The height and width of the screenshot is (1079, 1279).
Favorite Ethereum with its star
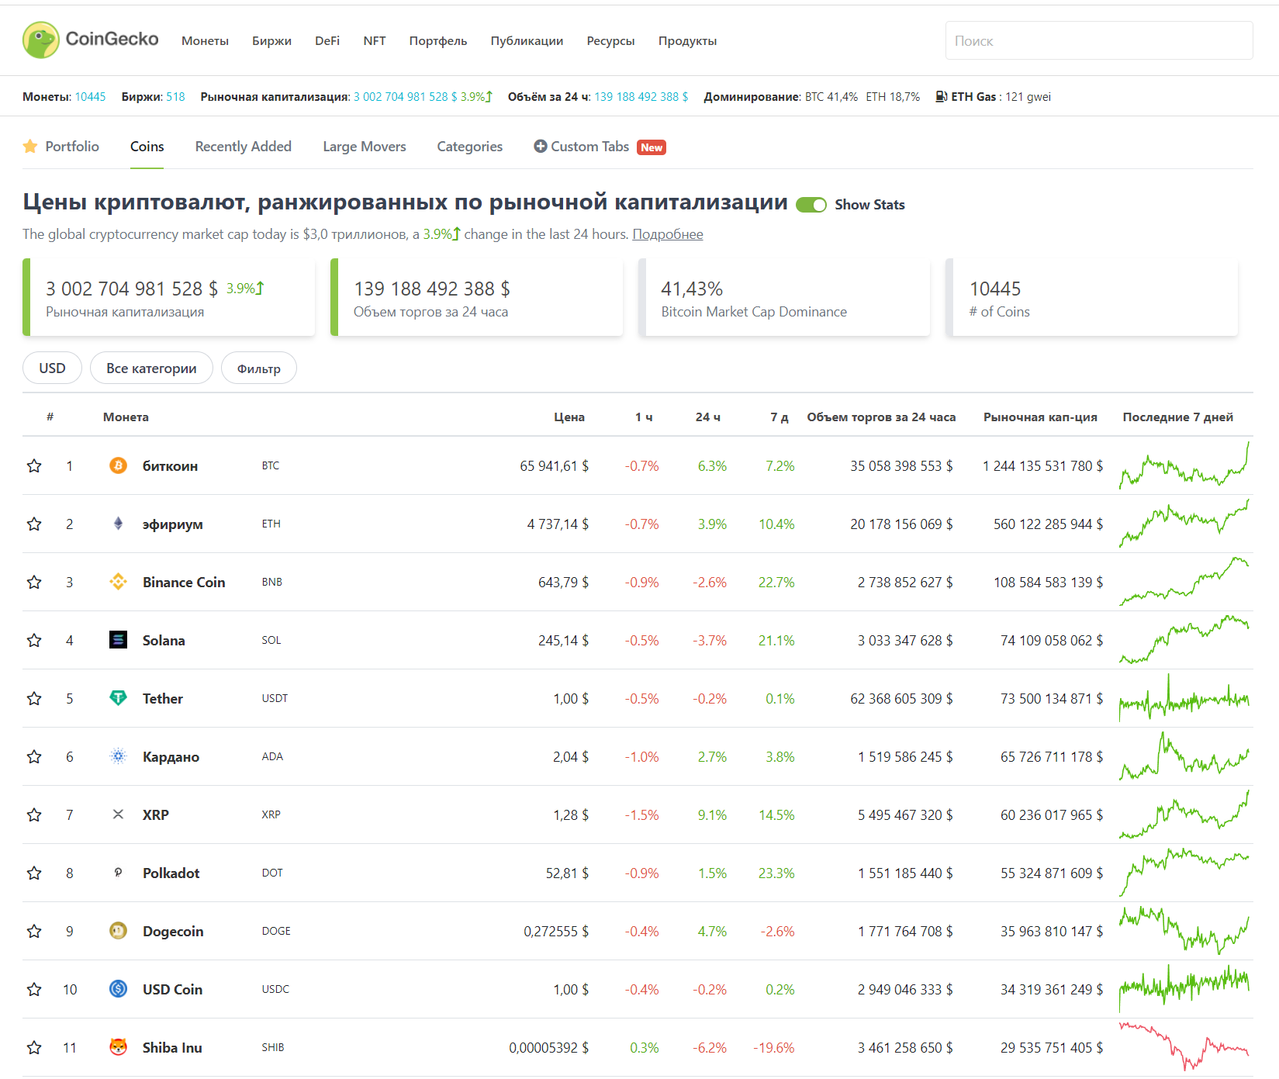point(34,524)
